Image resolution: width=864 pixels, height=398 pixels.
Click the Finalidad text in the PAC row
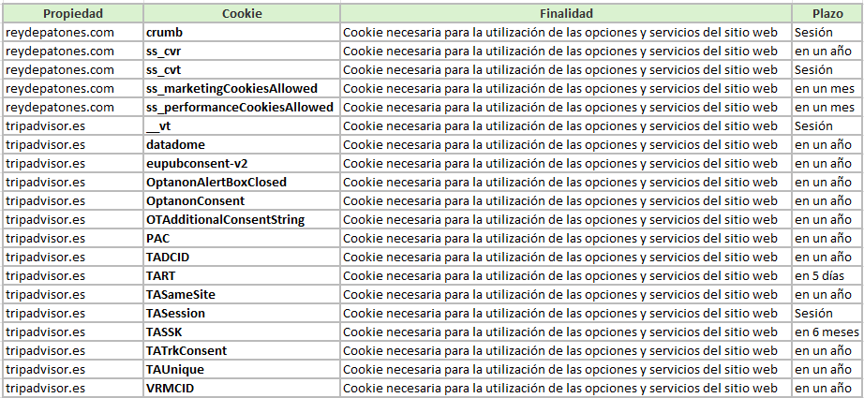coord(559,239)
